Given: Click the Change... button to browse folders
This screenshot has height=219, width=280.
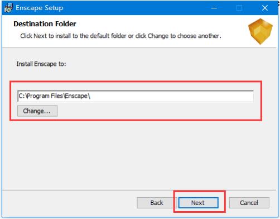Looking at the screenshot, I should click(x=37, y=111).
